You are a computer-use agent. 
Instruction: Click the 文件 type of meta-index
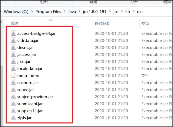coord(145,75)
